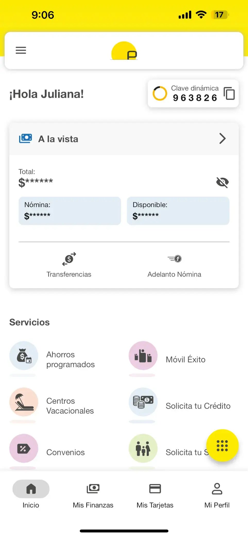The width and height of the screenshot is (248, 537).
Task: Tap the Transferencias icon
Action: [69, 259]
